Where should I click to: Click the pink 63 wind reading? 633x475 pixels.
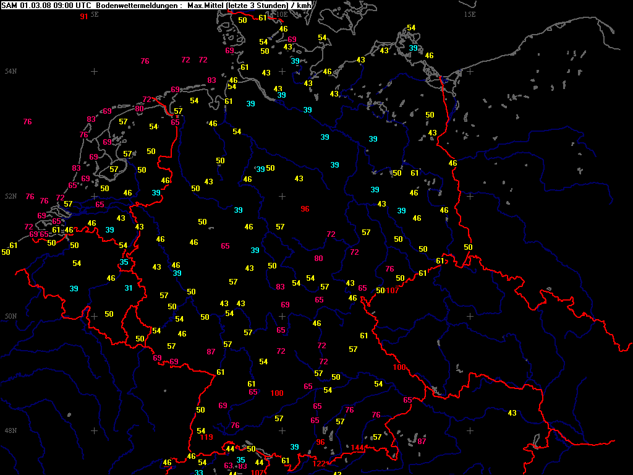pos(228,466)
